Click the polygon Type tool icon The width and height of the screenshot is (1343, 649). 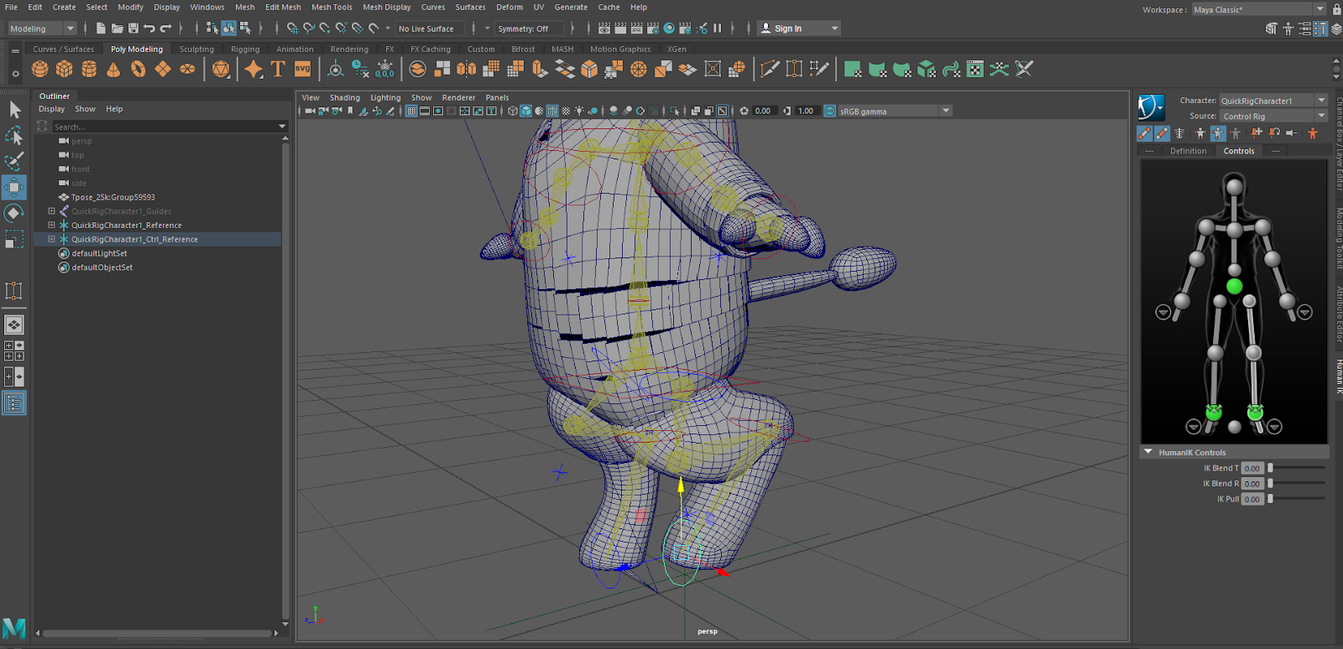(x=278, y=70)
